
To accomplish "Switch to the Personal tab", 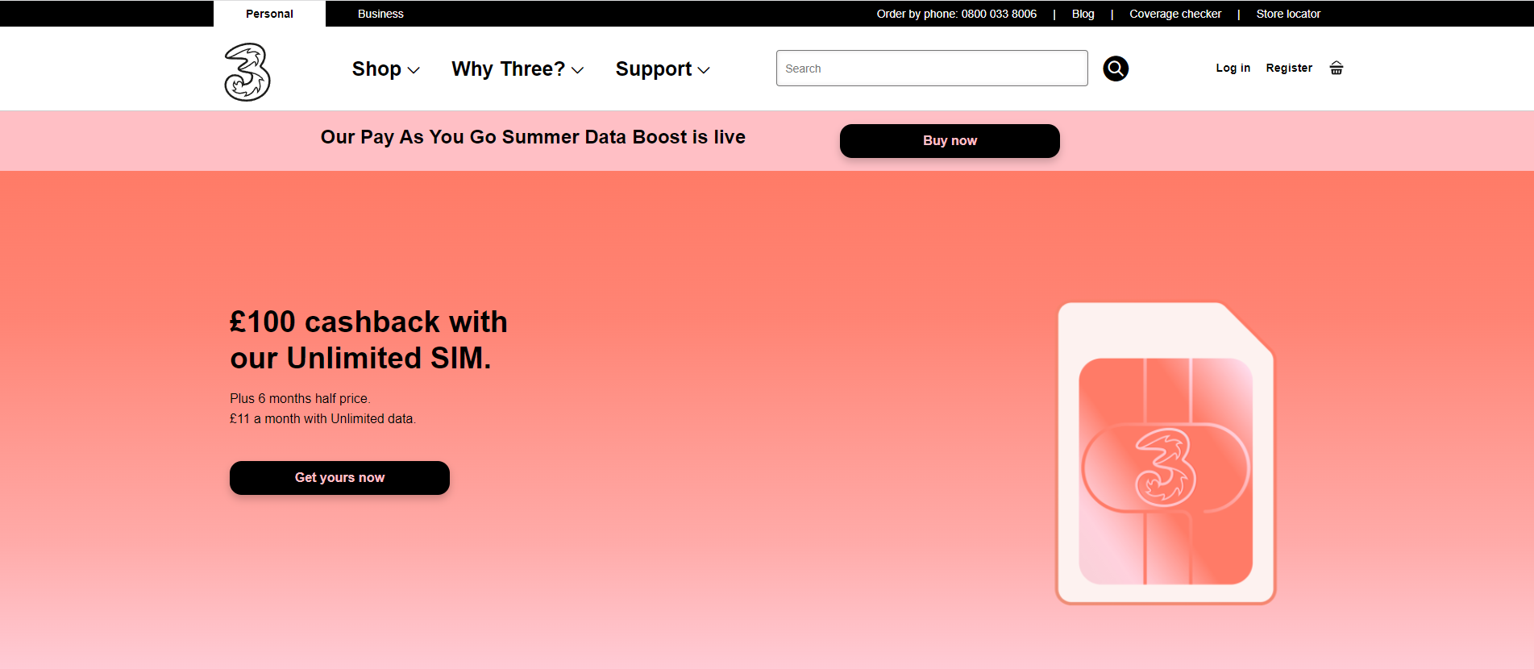I will click(269, 14).
